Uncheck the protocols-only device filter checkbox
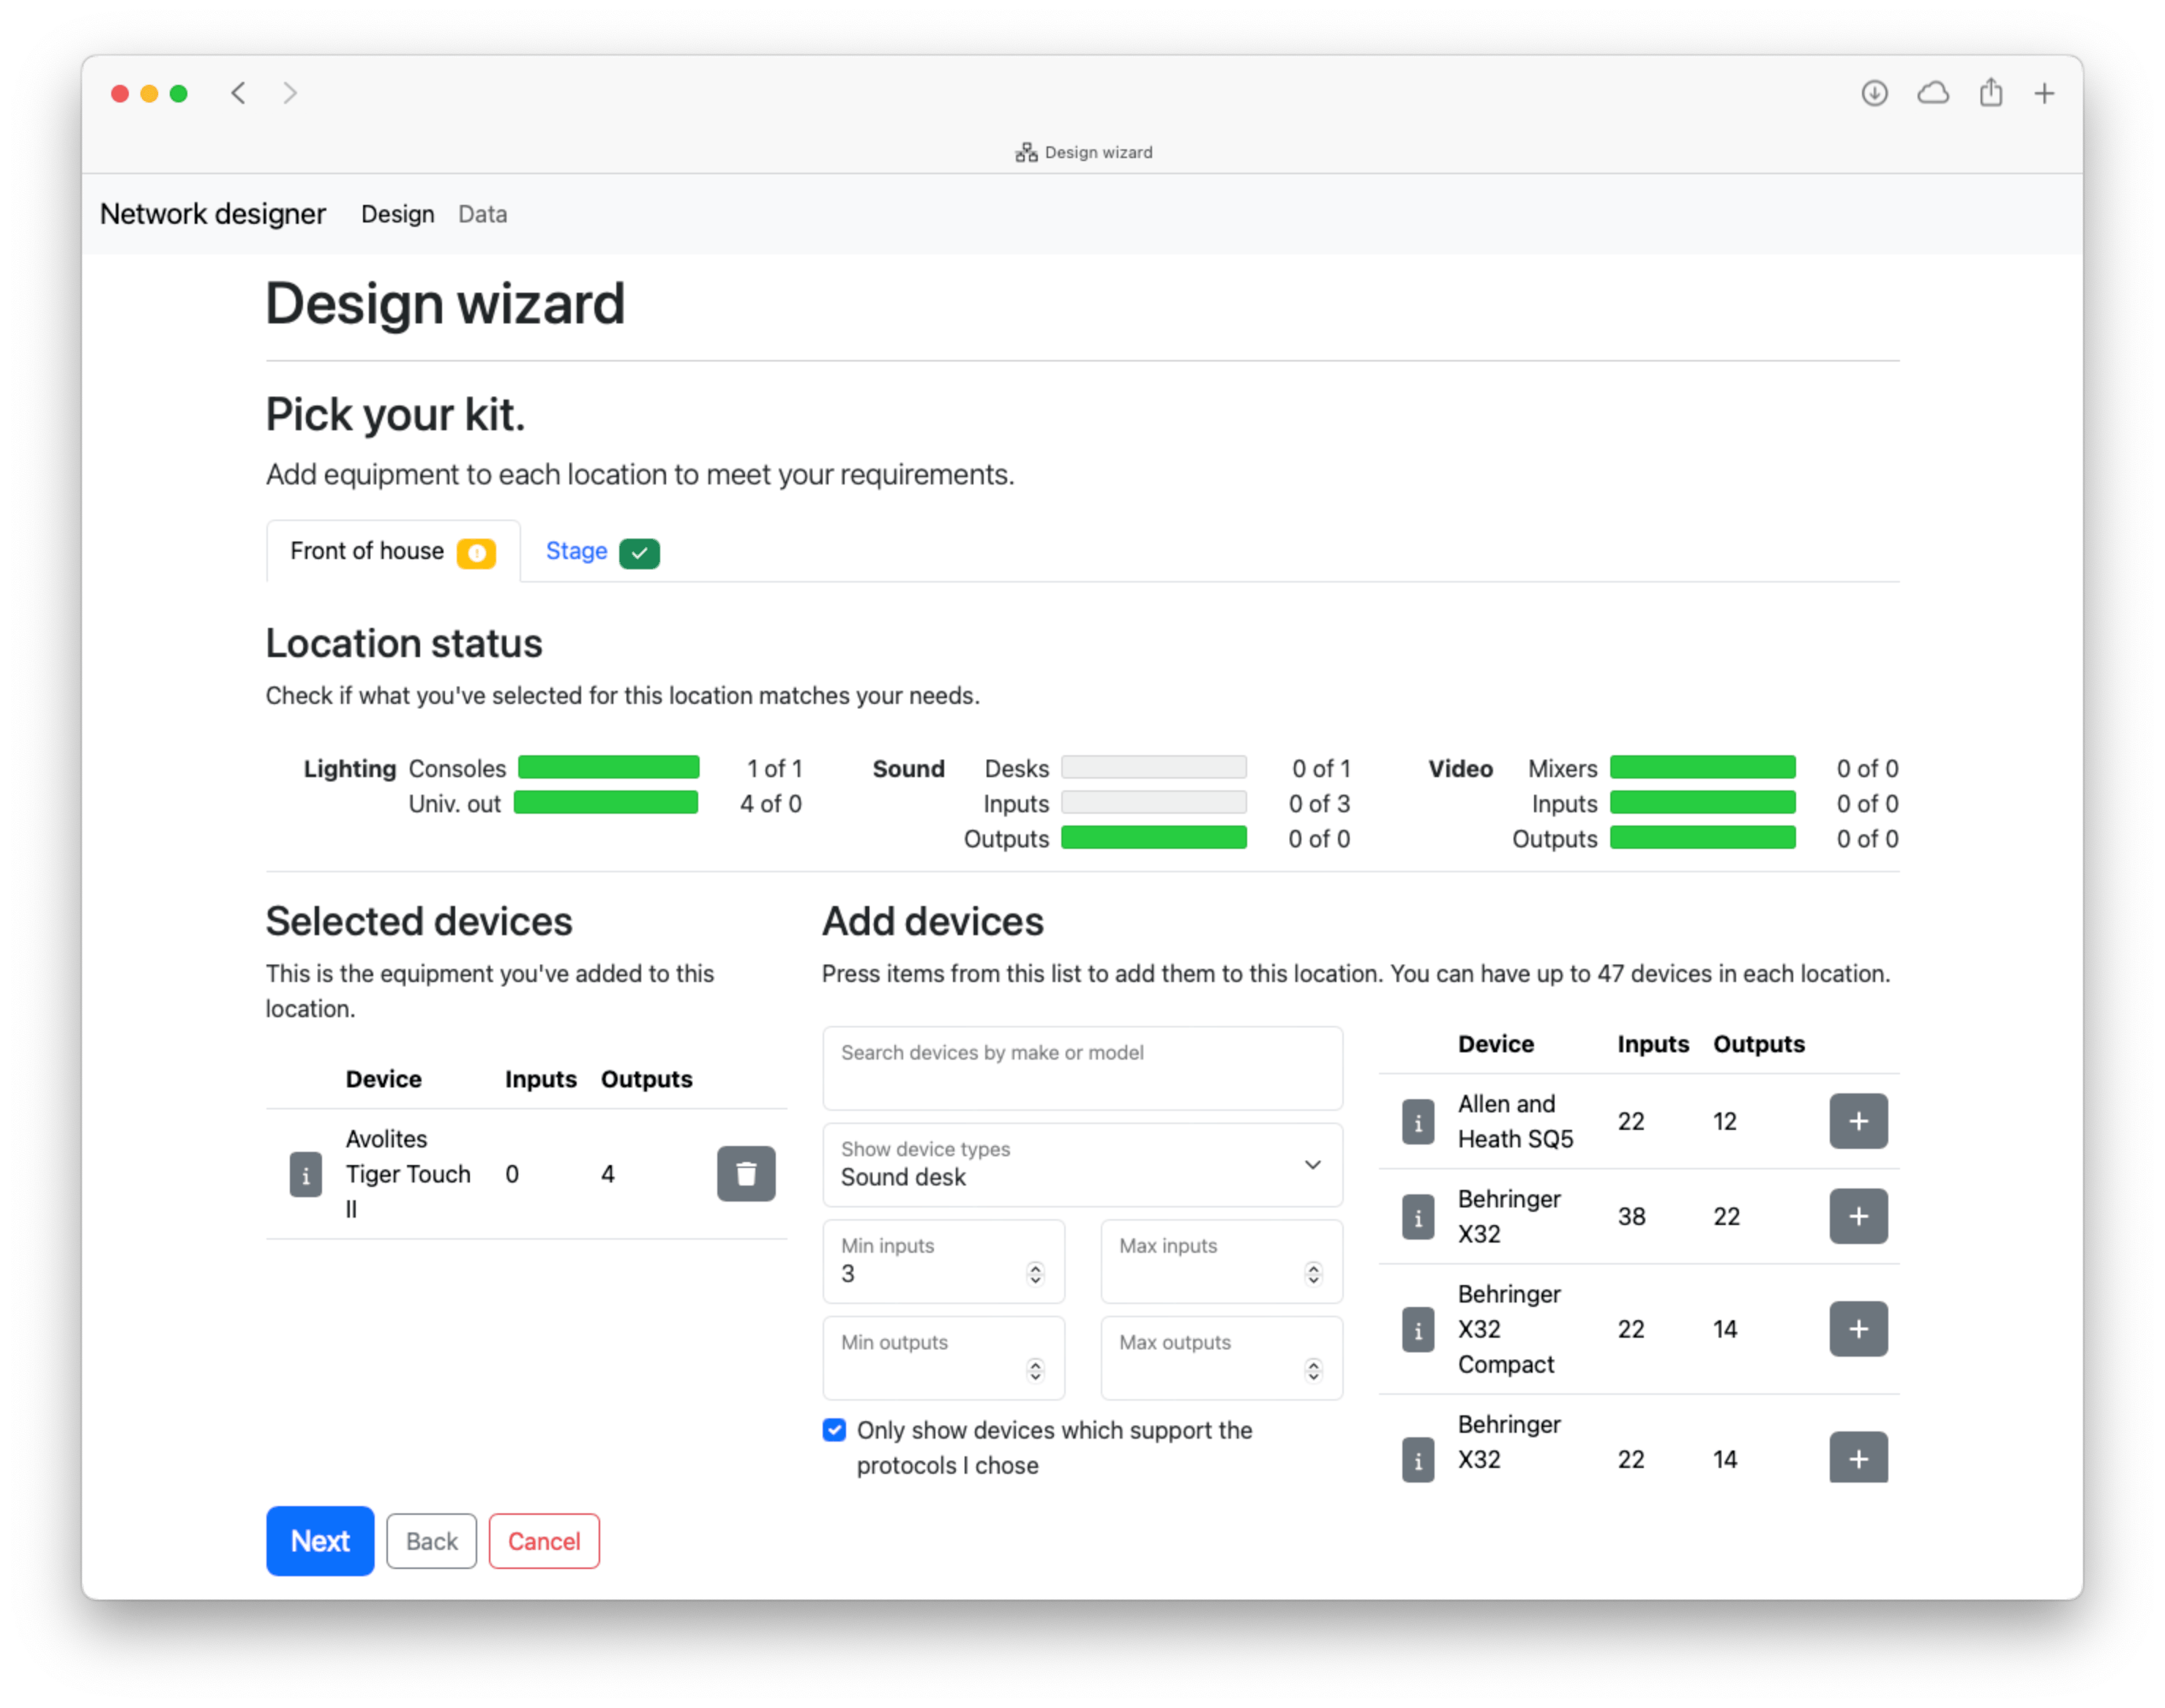2165x1708 pixels. (x=833, y=1430)
